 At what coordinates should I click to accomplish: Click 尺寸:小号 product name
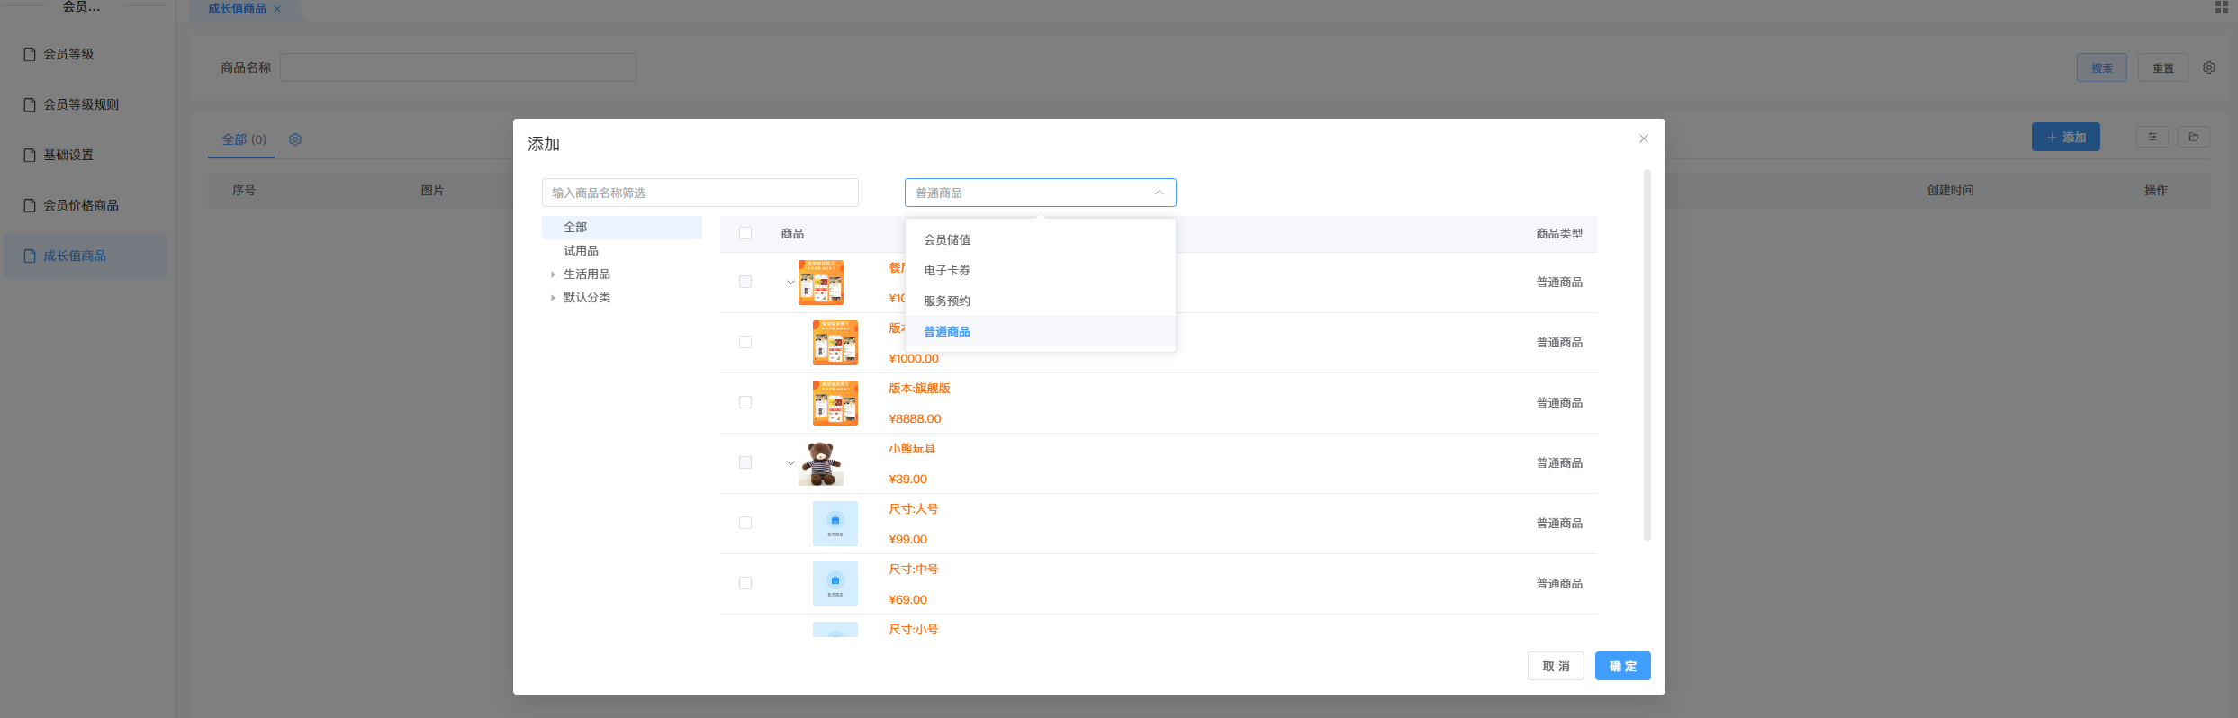913,629
